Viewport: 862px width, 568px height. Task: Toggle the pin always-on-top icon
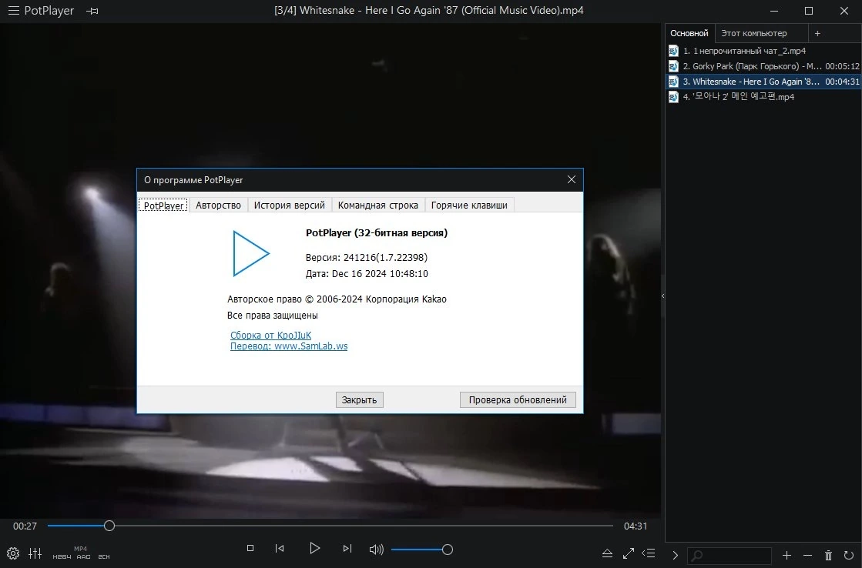[92, 11]
